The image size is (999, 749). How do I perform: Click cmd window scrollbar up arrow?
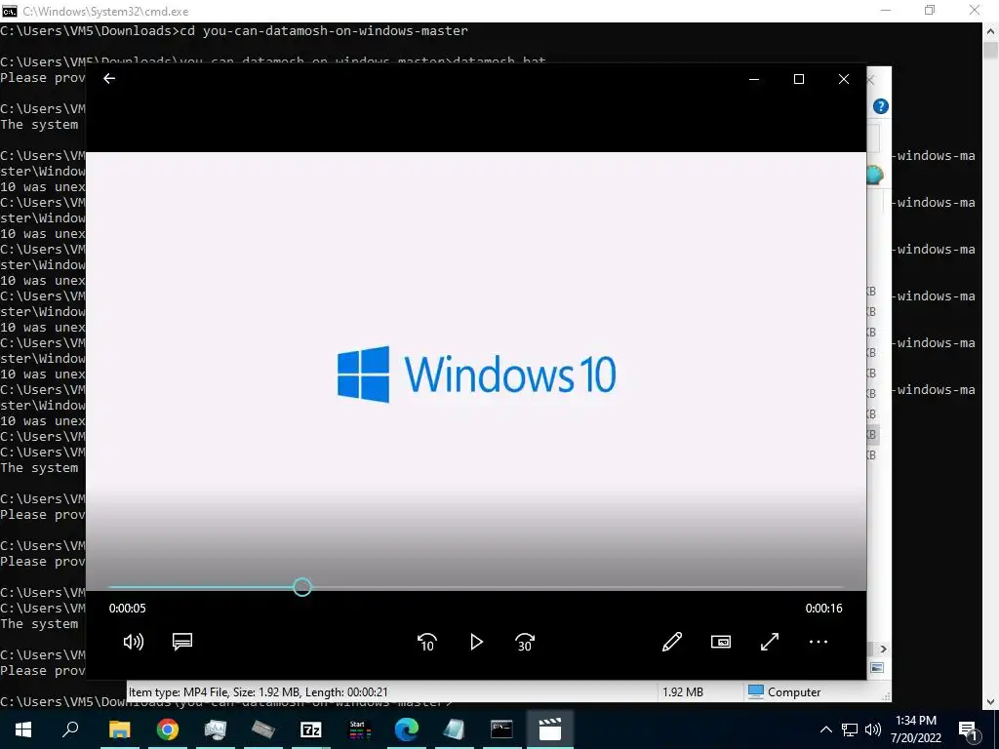click(x=991, y=30)
